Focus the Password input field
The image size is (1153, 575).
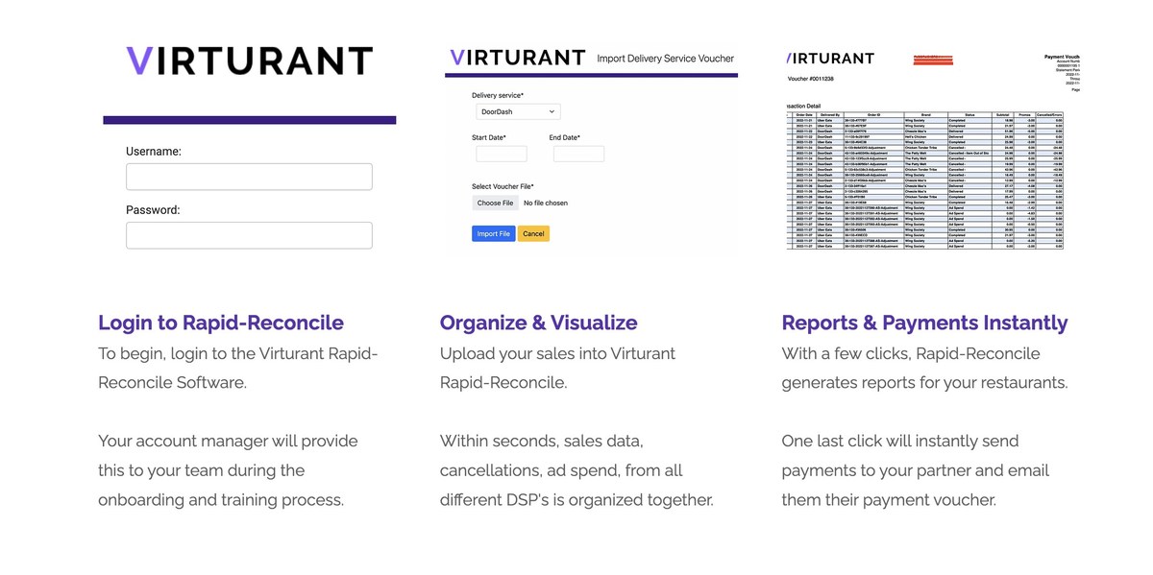click(x=249, y=235)
